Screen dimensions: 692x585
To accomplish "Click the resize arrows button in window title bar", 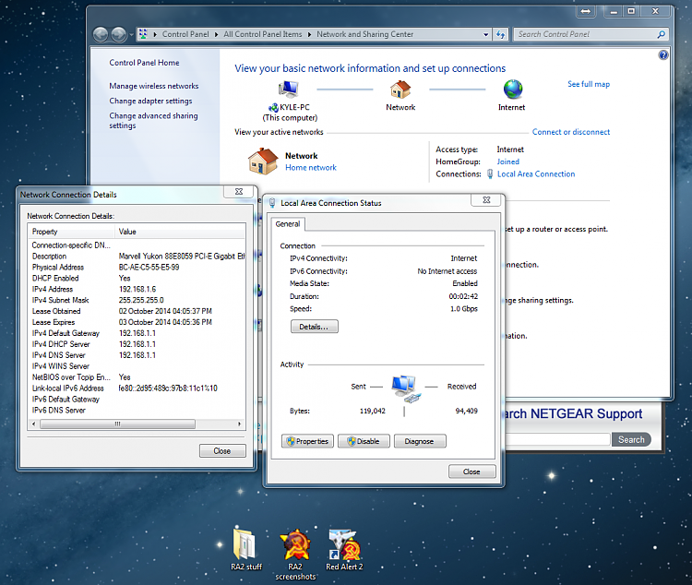I will coord(586,11).
